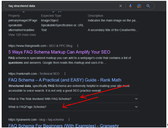Open the three-dot menu beside the rankmath.com result
Image resolution: width=168 pixels, height=128 pixels.
pos(65,74)
